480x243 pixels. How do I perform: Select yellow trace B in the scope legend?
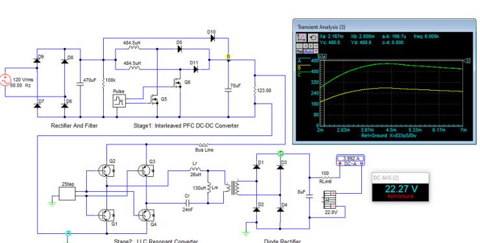click(299, 68)
